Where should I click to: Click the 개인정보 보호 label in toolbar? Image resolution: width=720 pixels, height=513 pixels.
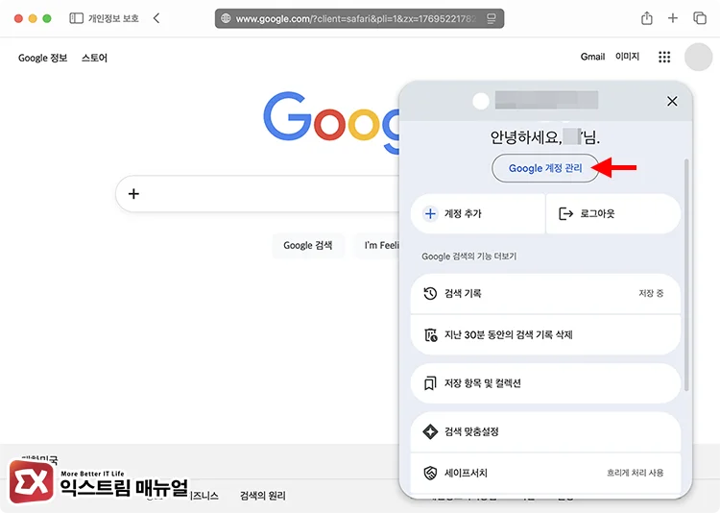coord(113,18)
